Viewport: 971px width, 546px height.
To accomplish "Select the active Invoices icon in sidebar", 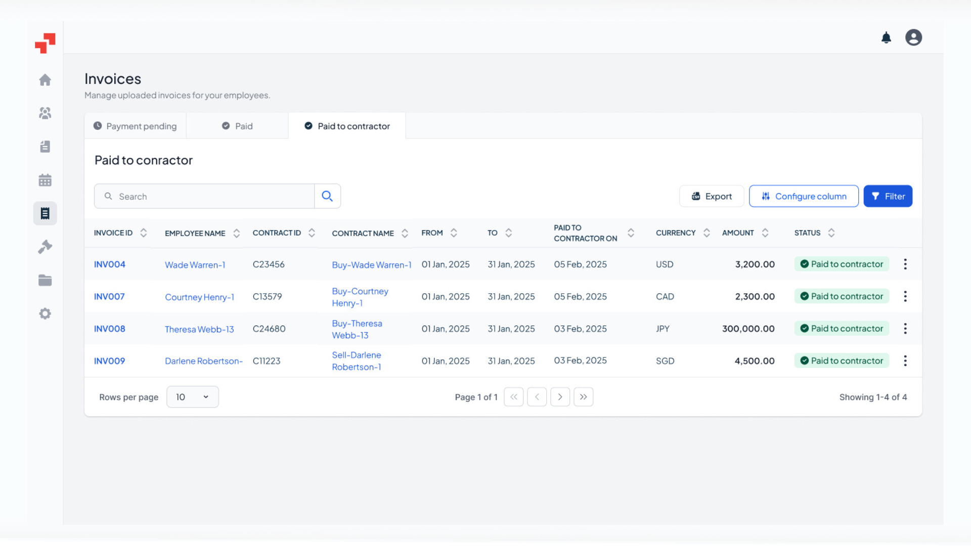I will click(x=45, y=213).
